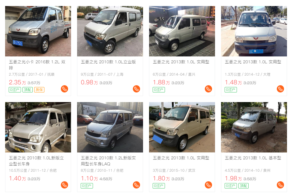Click phone icon on 1.88万 嘉兴 listing
This screenshot has height=196, width=293.
tap(208, 89)
